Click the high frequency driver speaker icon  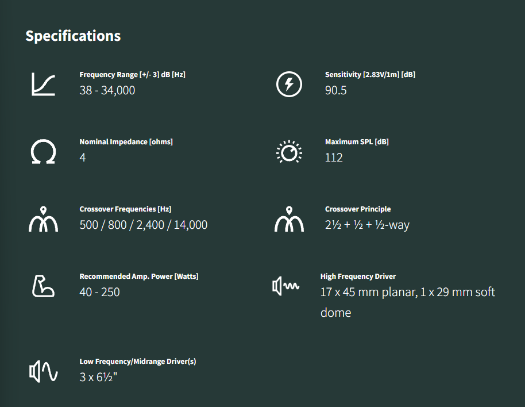pos(285,286)
